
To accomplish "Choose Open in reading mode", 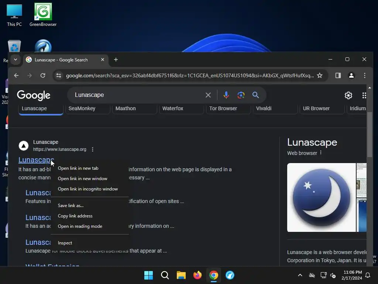I will pyautogui.click(x=89, y=227).
